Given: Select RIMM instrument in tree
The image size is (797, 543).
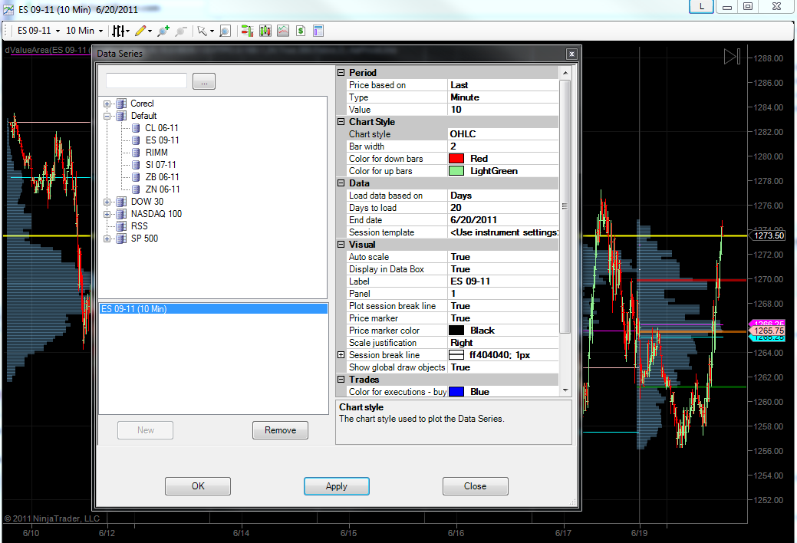Looking at the screenshot, I should point(156,153).
